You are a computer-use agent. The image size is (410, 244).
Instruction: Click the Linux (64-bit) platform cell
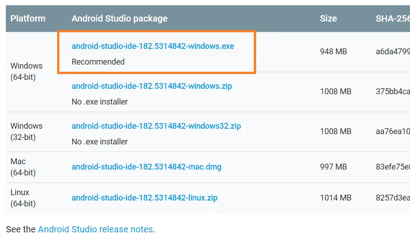23,198
